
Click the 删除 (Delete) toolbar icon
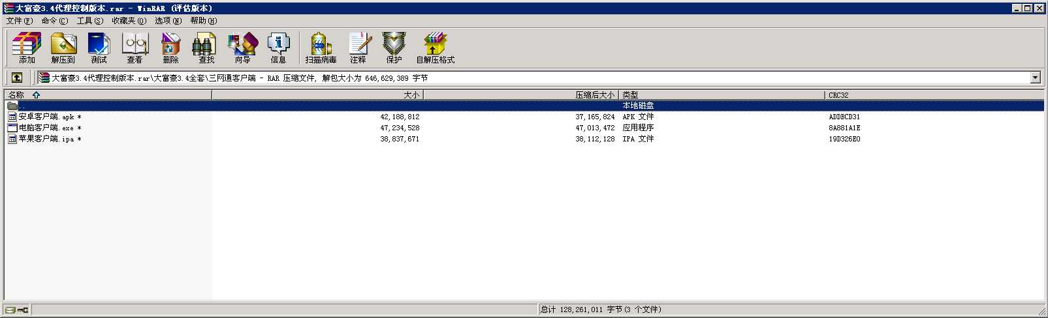point(171,48)
